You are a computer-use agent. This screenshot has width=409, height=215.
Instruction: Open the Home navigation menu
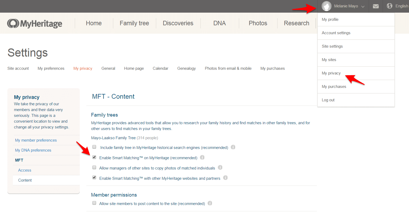(94, 23)
